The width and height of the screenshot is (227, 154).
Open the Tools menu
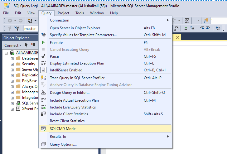tap(80, 13)
